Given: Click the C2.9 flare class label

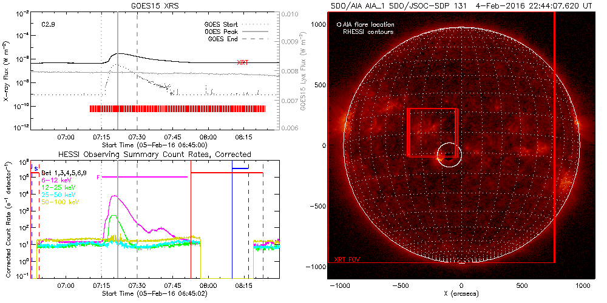Looking at the screenshot, I should tap(49, 24).
